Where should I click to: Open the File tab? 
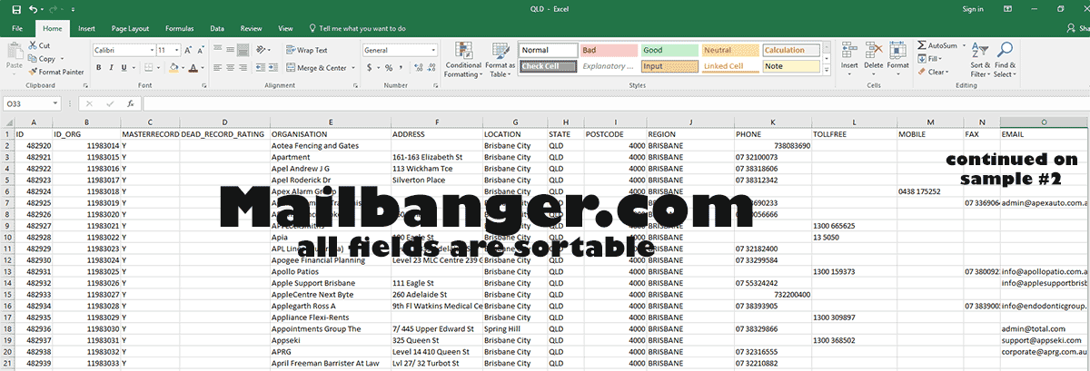pos(16,28)
